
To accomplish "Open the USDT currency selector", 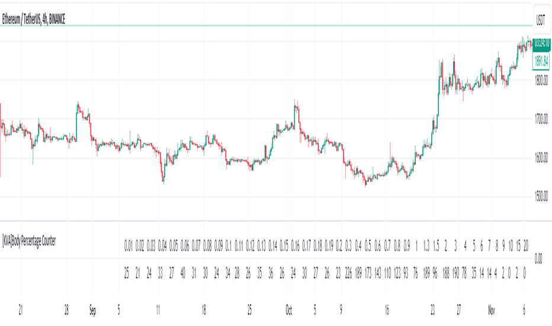I will tap(541, 20).
